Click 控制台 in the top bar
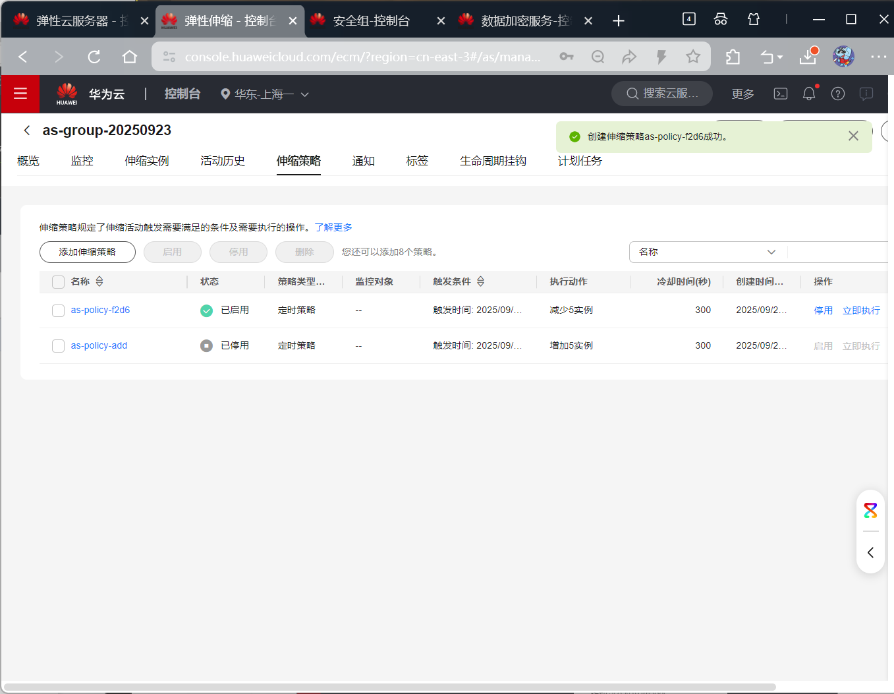 [x=182, y=94]
